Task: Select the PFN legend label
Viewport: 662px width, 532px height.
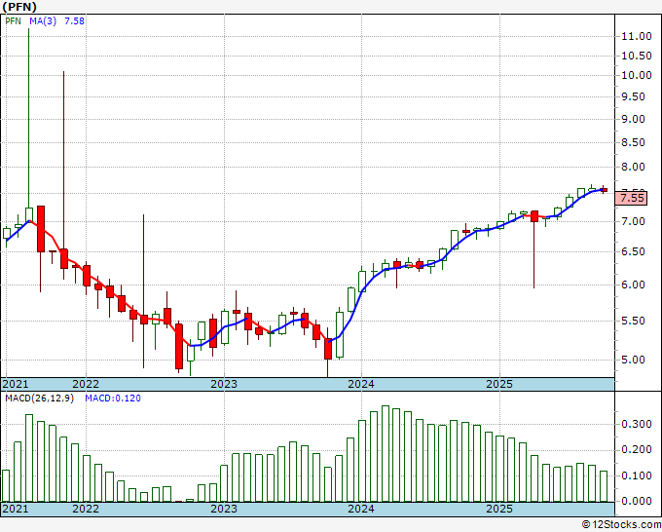Action: pyautogui.click(x=13, y=21)
